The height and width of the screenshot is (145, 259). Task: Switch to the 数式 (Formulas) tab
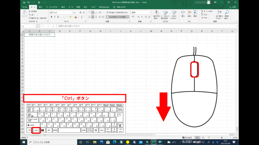click(x=63, y=7)
